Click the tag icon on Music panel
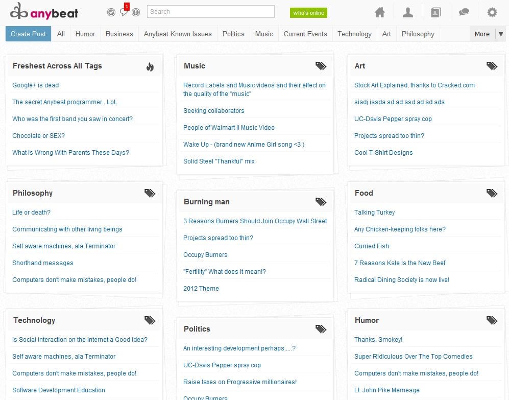 (x=321, y=66)
